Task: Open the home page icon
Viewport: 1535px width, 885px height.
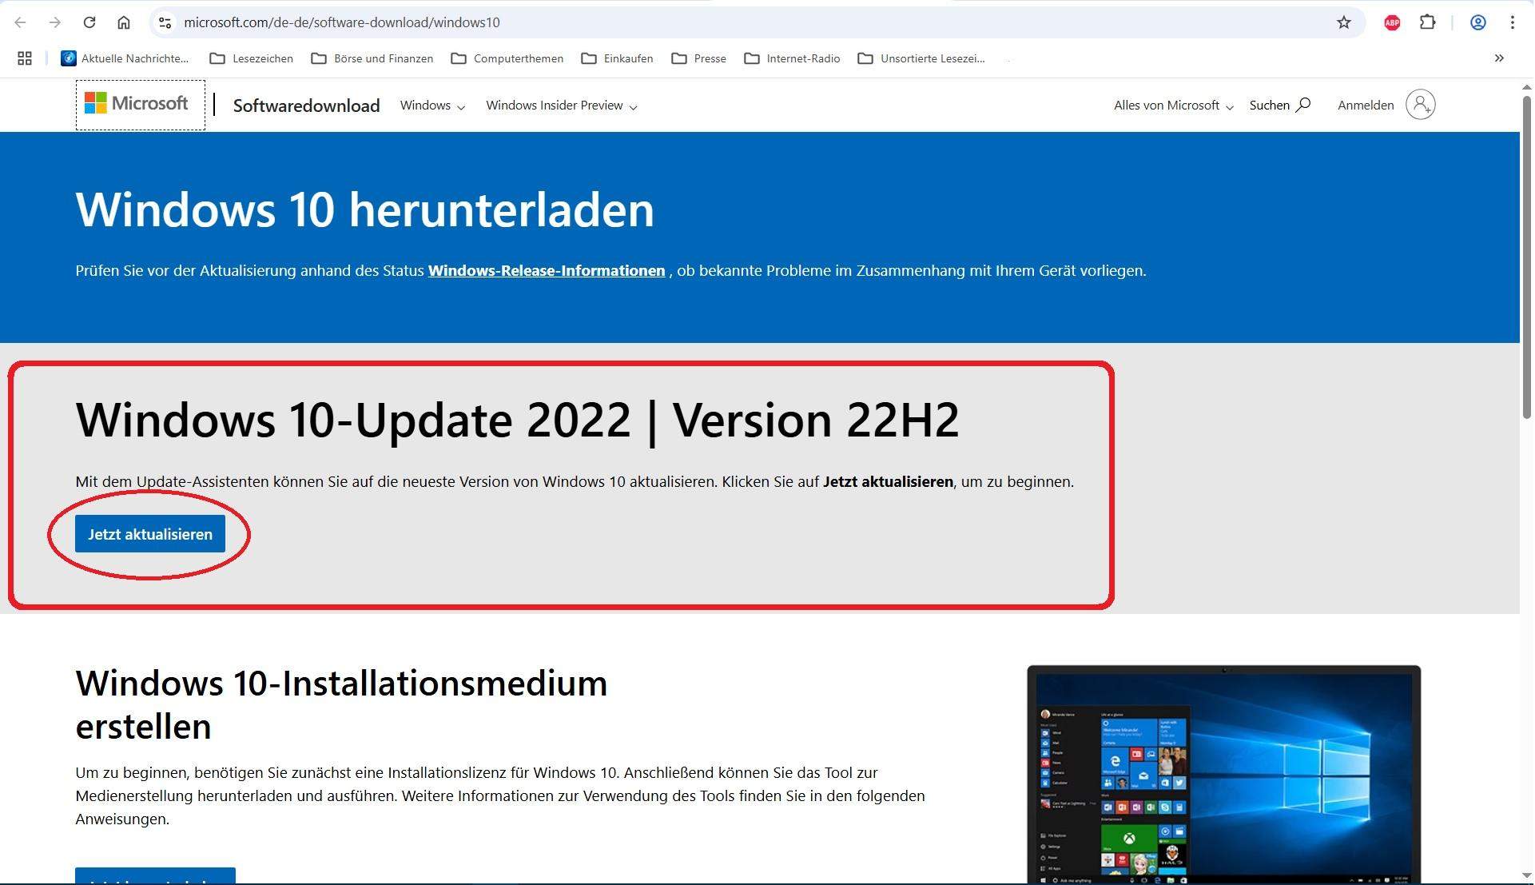Action: 124,22
